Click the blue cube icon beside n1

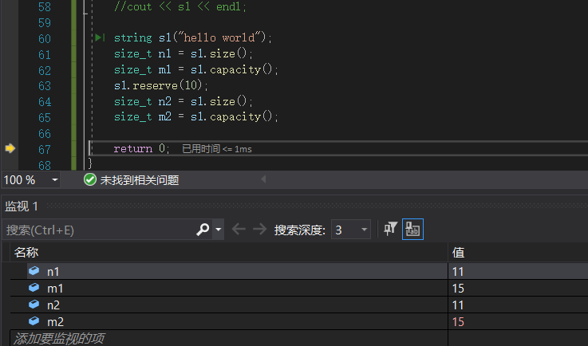tap(34, 271)
